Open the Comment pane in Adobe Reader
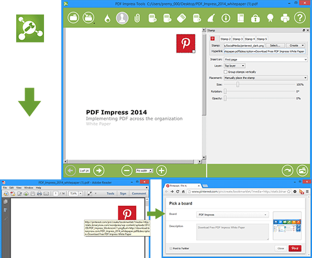312x258 pixels. pos(139,193)
